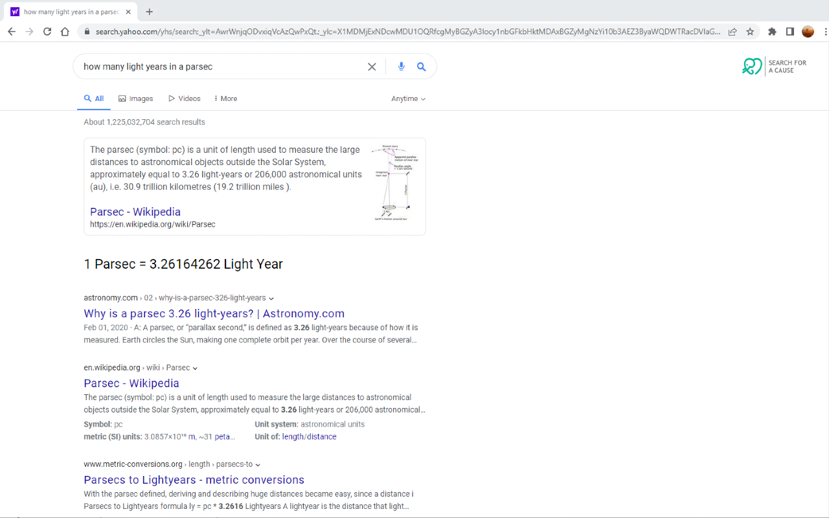Image resolution: width=829 pixels, height=518 pixels.
Task: Open the More search categories menu
Action: coord(225,98)
